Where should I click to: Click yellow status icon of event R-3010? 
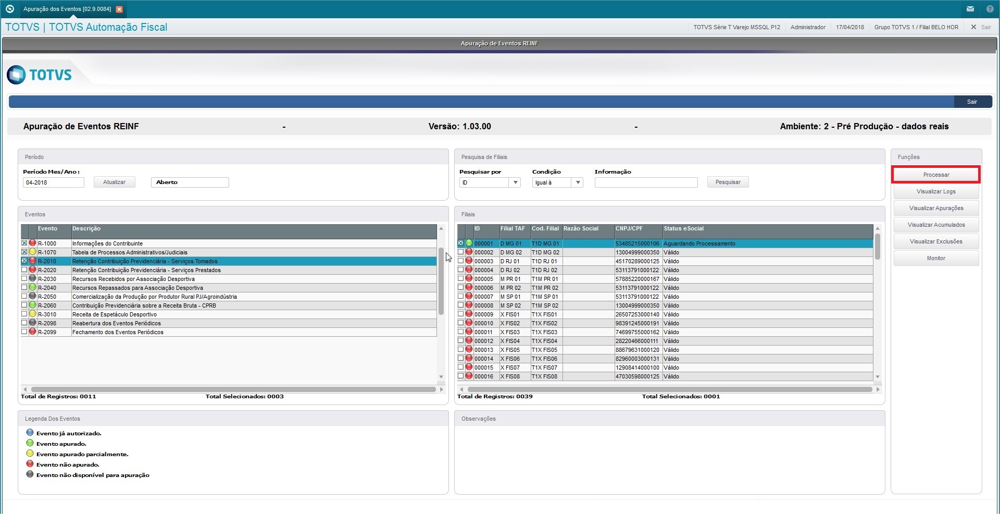(x=32, y=314)
